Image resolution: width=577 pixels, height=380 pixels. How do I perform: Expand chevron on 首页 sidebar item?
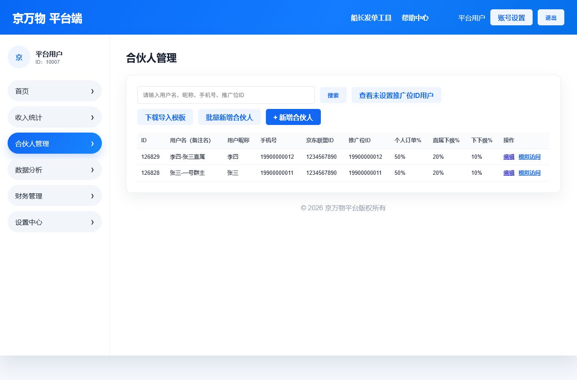pos(92,91)
